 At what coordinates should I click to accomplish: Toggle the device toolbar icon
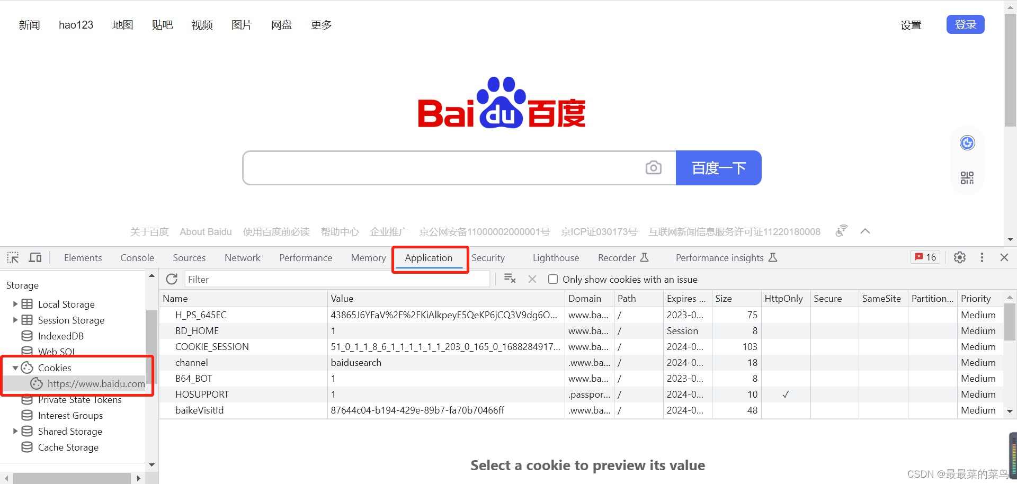35,258
